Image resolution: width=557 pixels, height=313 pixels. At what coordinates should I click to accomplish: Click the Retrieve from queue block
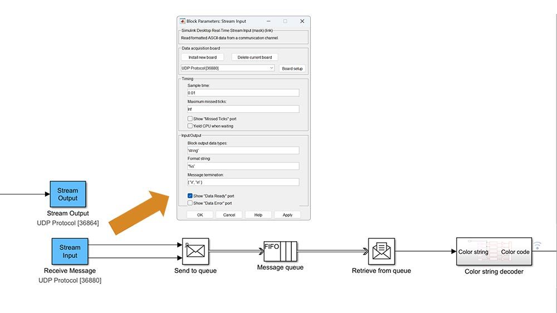coord(381,252)
